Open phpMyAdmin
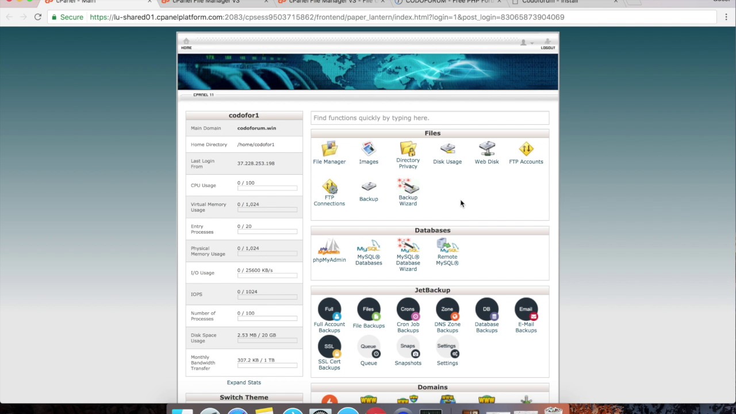736x414 pixels. 329,251
